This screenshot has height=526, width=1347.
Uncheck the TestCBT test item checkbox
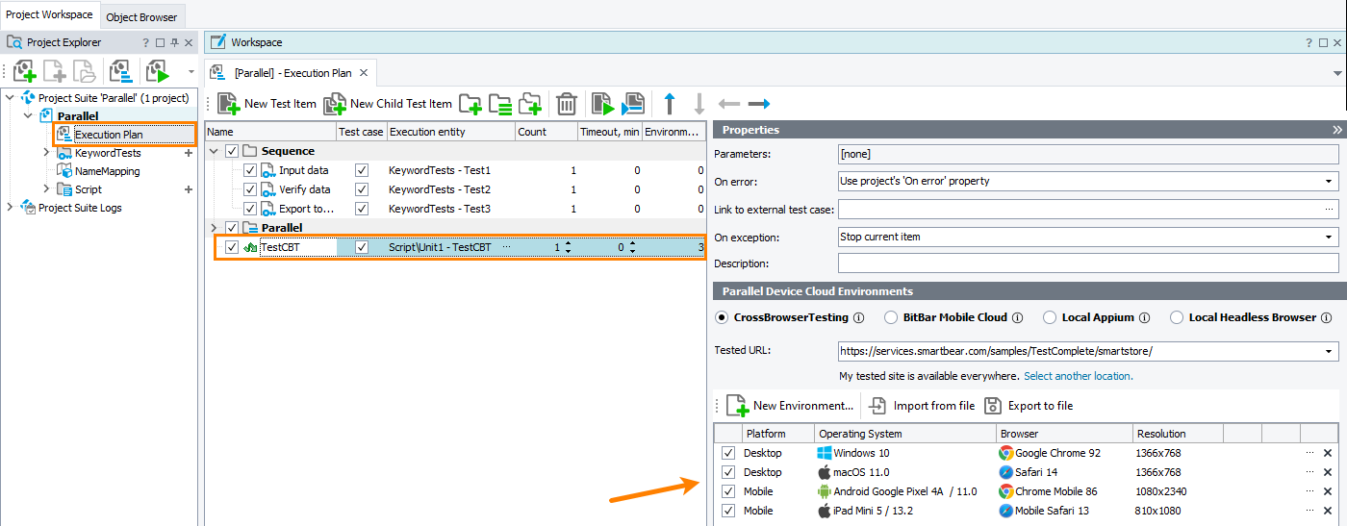click(x=232, y=247)
